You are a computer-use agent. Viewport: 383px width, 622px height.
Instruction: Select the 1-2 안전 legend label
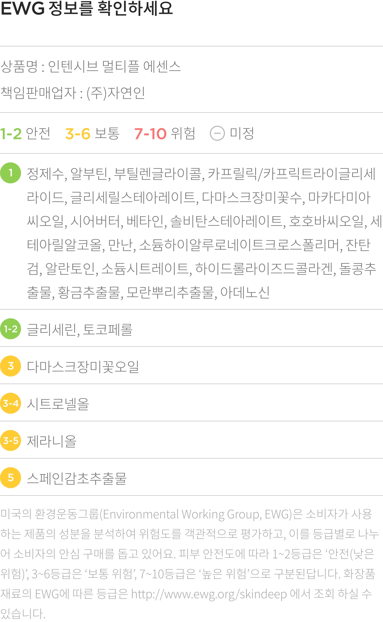(x=25, y=133)
